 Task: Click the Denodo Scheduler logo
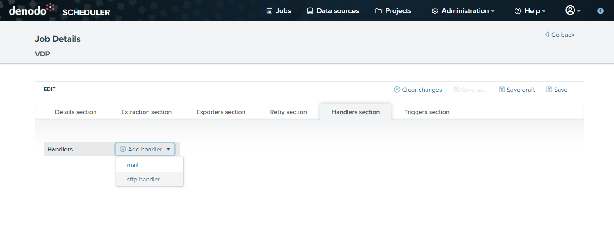(59, 10)
